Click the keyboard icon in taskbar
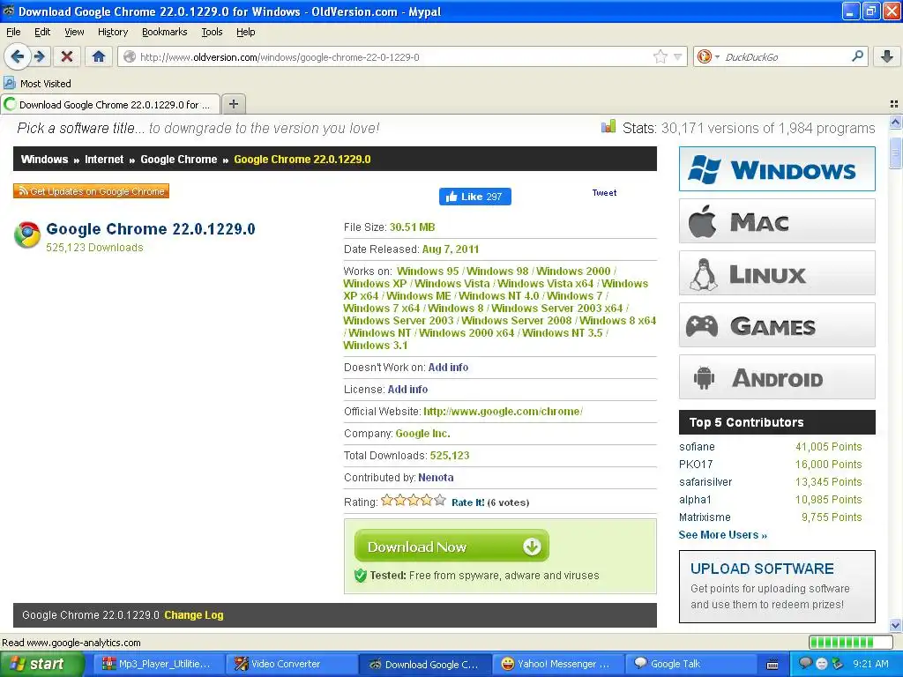This screenshot has height=677, width=903. coord(772,665)
